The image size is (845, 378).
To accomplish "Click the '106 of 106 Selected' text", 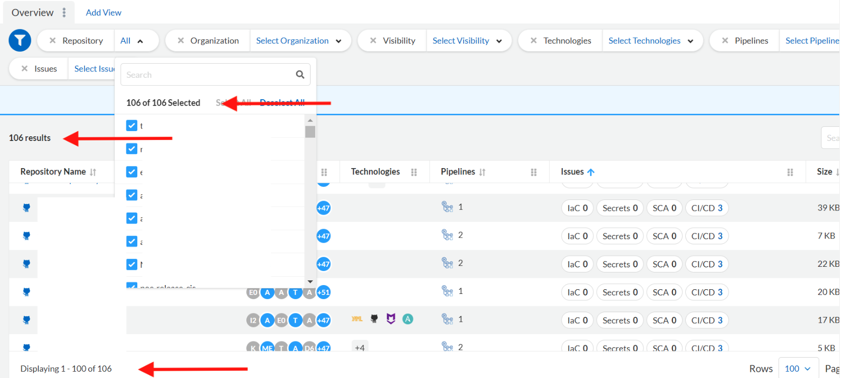I will click(163, 103).
